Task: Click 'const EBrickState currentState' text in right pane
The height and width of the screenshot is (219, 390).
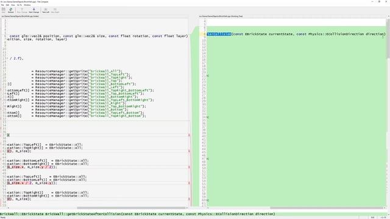Action: tap(263, 34)
